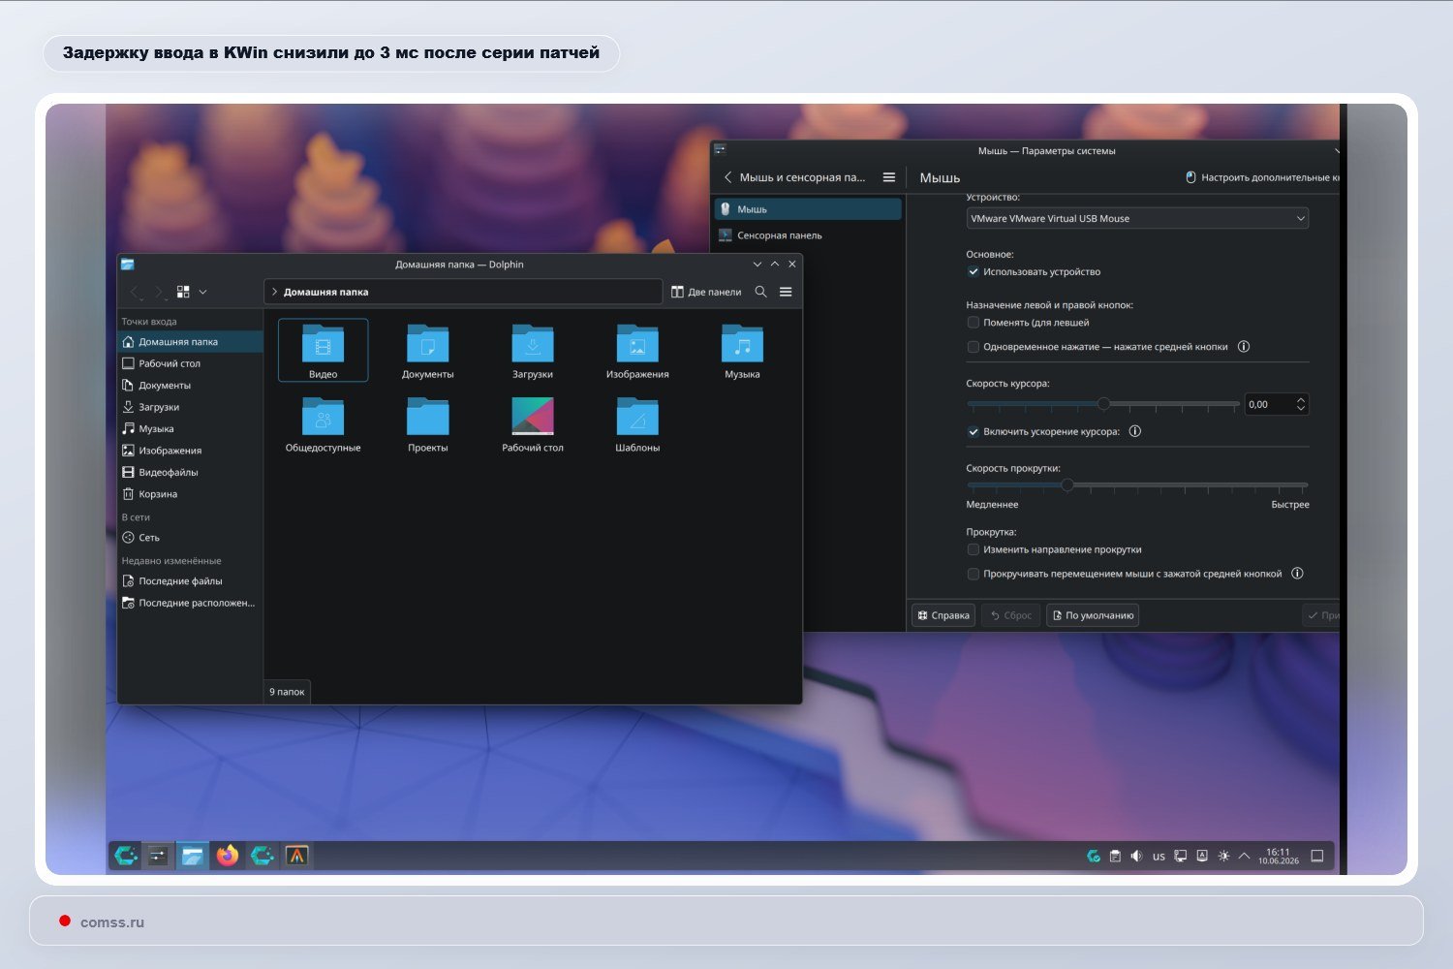Select Музыка in the places sidebar

click(190, 428)
